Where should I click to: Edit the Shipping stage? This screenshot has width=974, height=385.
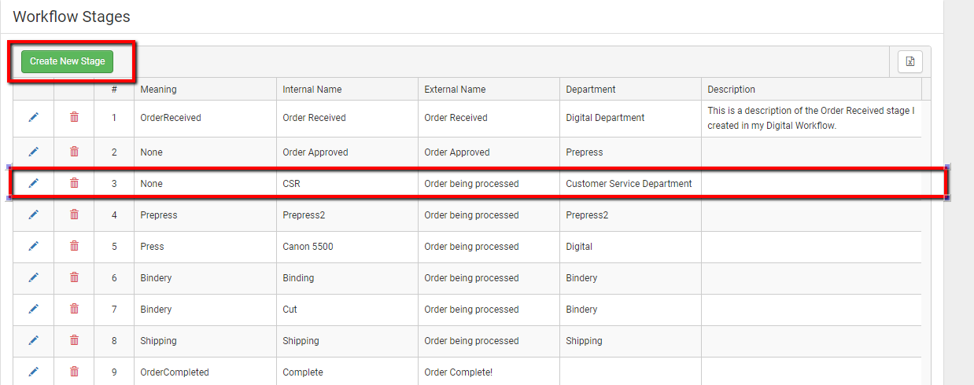click(33, 340)
